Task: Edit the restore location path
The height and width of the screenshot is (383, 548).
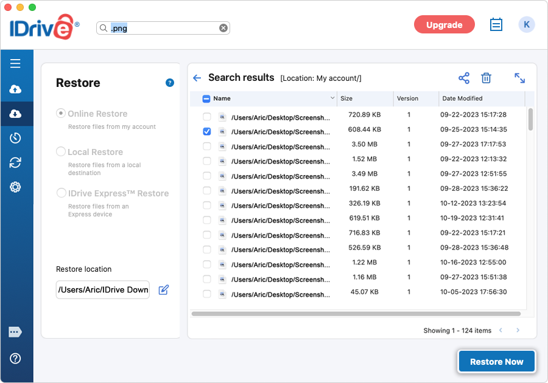Action: click(x=164, y=290)
